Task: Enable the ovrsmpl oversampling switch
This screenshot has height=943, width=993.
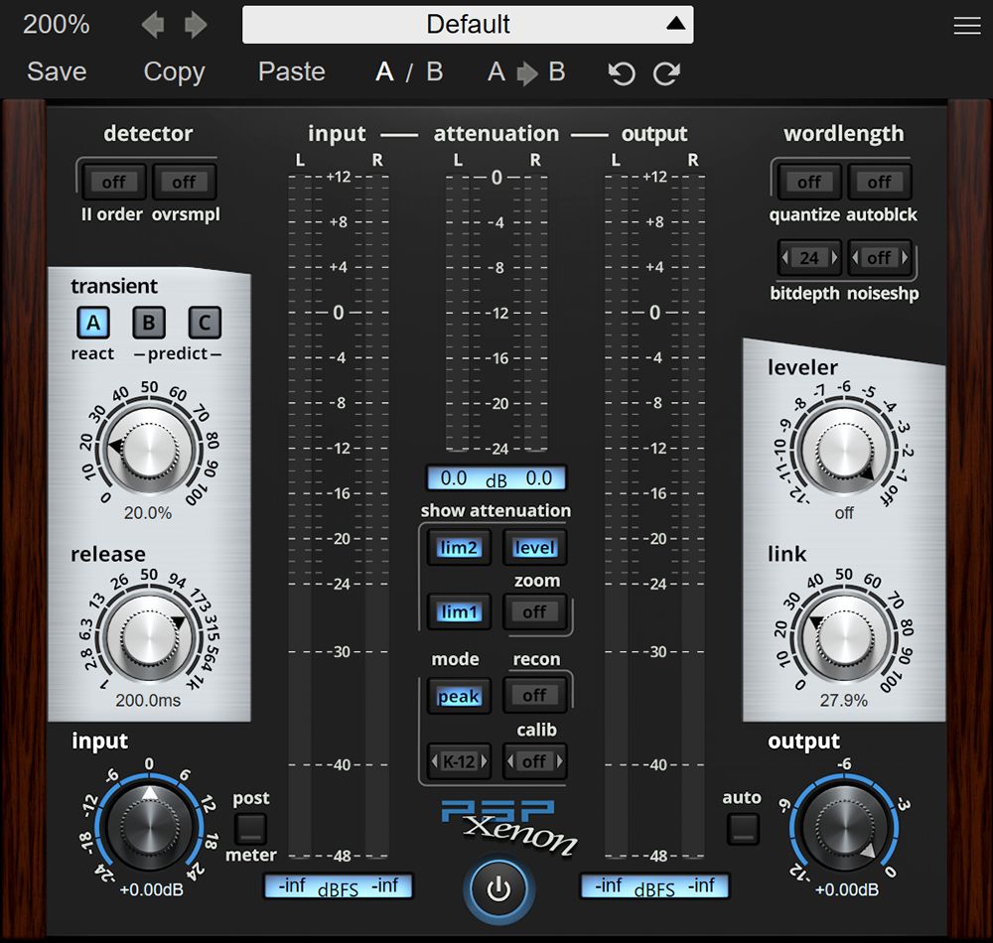Action: 184,183
